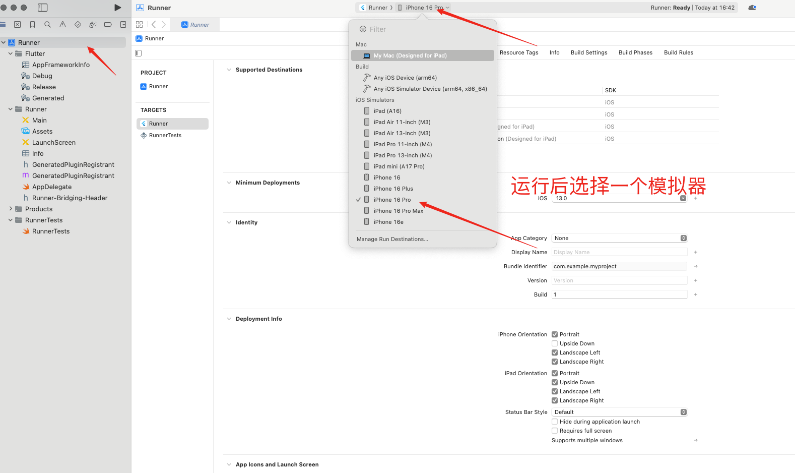Expand the Products folder
795x473 pixels.
pos(11,209)
